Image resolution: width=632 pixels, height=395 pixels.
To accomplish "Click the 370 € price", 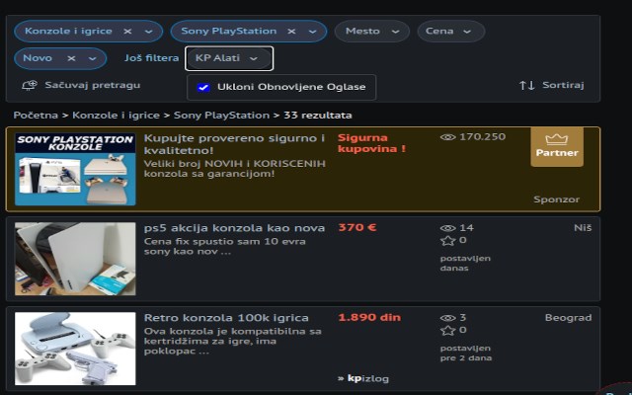I will [357, 228].
